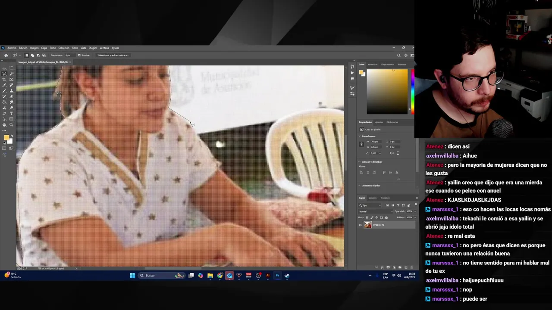The height and width of the screenshot is (310, 552).
Task: Switch to the Degradados tab
Action: [387, 65]
